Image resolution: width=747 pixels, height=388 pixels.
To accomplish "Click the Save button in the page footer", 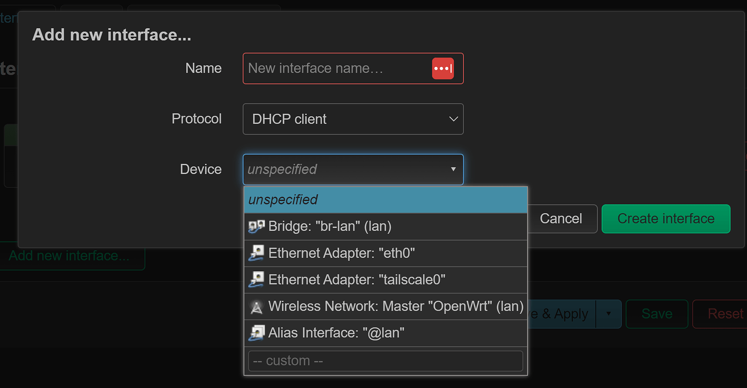I will pyautogui.click(x=656, y=314).
